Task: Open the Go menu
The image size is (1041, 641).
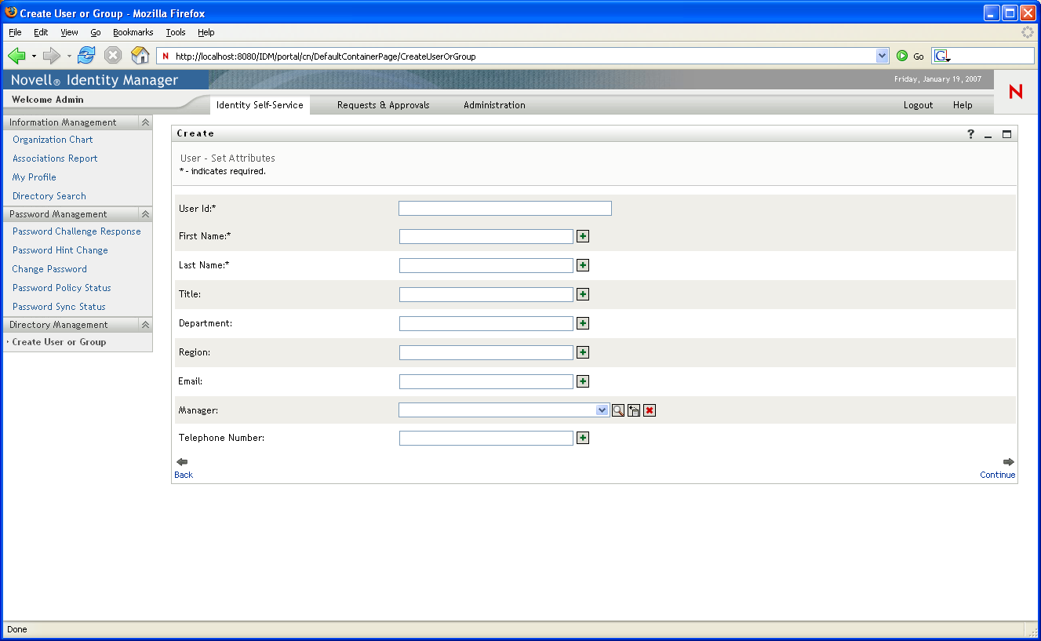Action: pyautogui.click(x=96, y=32)
